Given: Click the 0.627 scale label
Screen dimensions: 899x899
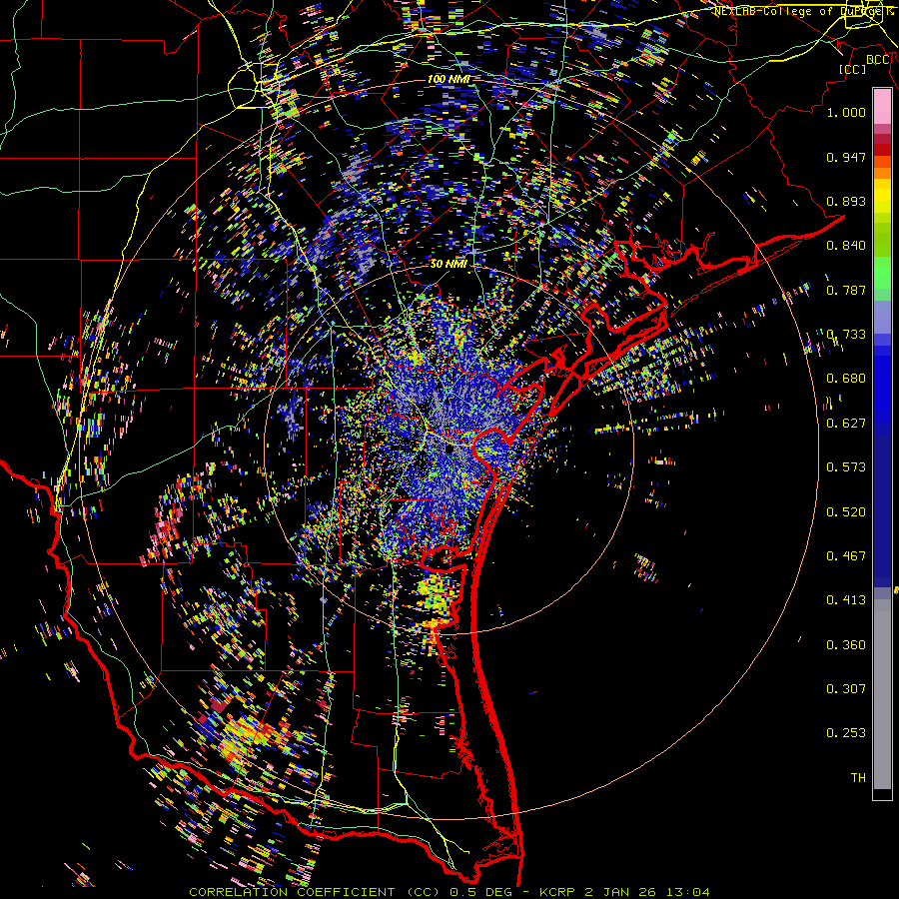Looking at the screenshot, I should 846,424.
